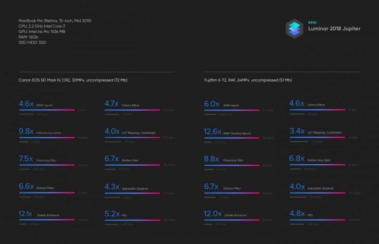The image size is (379, 244).
Task: Click the 9.8x RAW Develop Speed value
Action: point(26,132)
